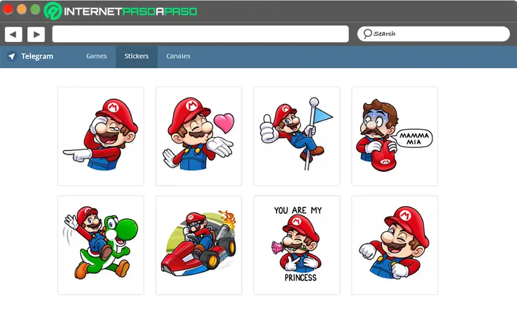Switch to the Games tab
The height and width of the screenshot is (323, 517).
pos(96,56)
